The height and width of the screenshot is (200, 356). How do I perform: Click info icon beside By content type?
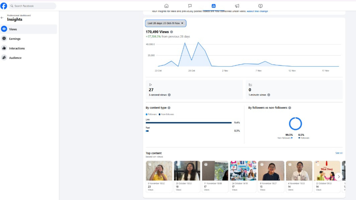pos(169,108)
